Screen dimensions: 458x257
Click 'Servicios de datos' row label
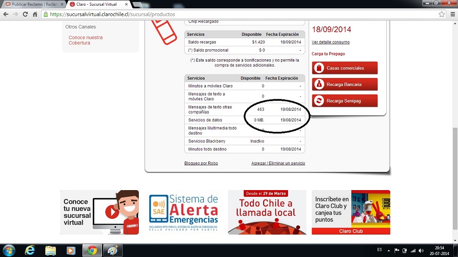pos(205,120)
